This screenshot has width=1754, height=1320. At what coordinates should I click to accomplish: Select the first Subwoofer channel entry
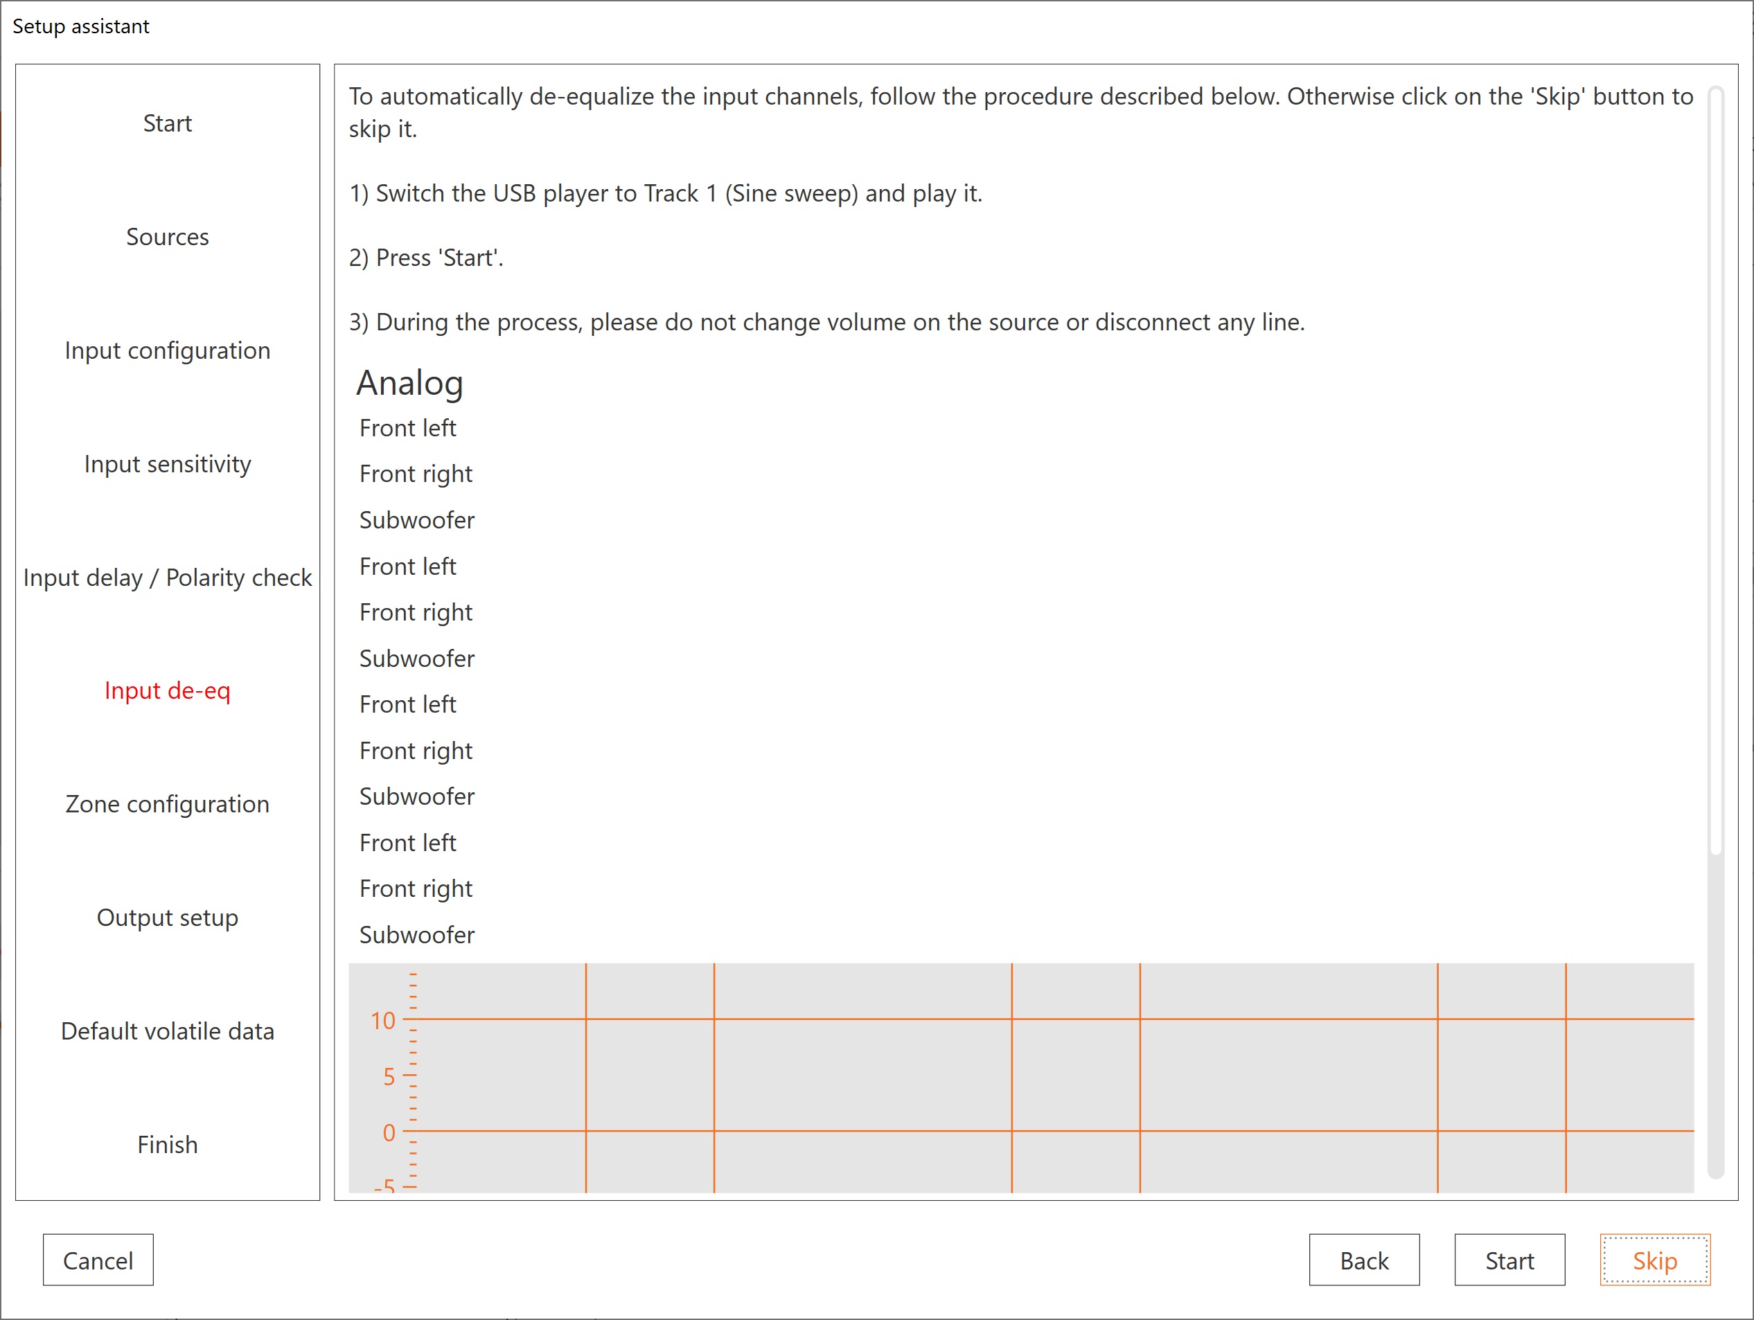click(x=417, y=520)
